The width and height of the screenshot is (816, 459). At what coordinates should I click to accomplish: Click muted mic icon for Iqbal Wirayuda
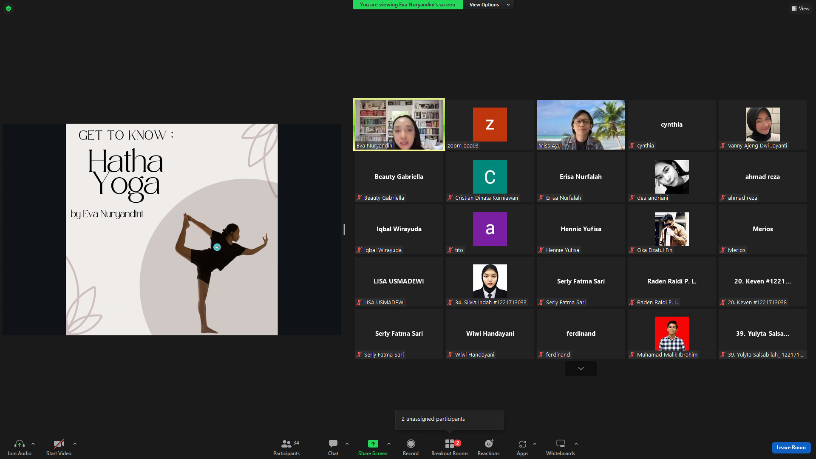pyautogui.click(x=360, y=250)
